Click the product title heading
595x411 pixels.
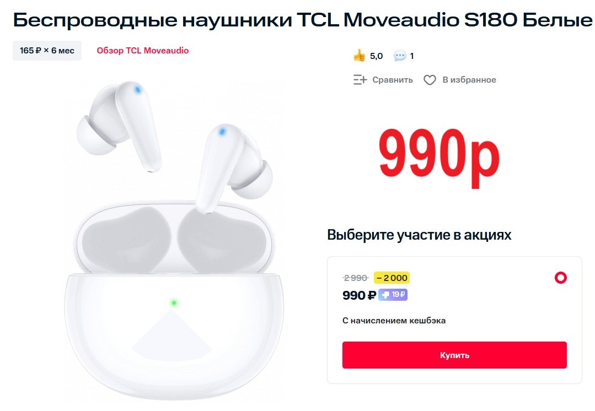tap(303, 20)
